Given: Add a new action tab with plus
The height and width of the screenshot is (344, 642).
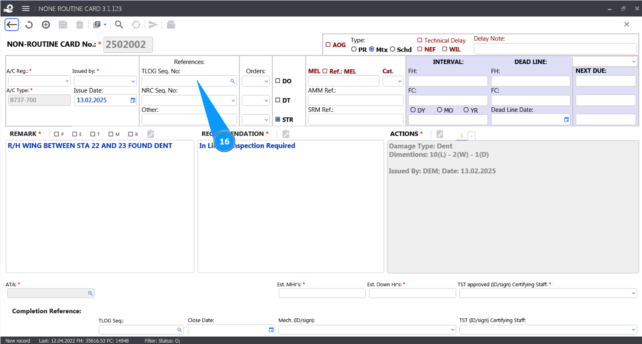Looking at the screenshot, I should pos(471,136).
